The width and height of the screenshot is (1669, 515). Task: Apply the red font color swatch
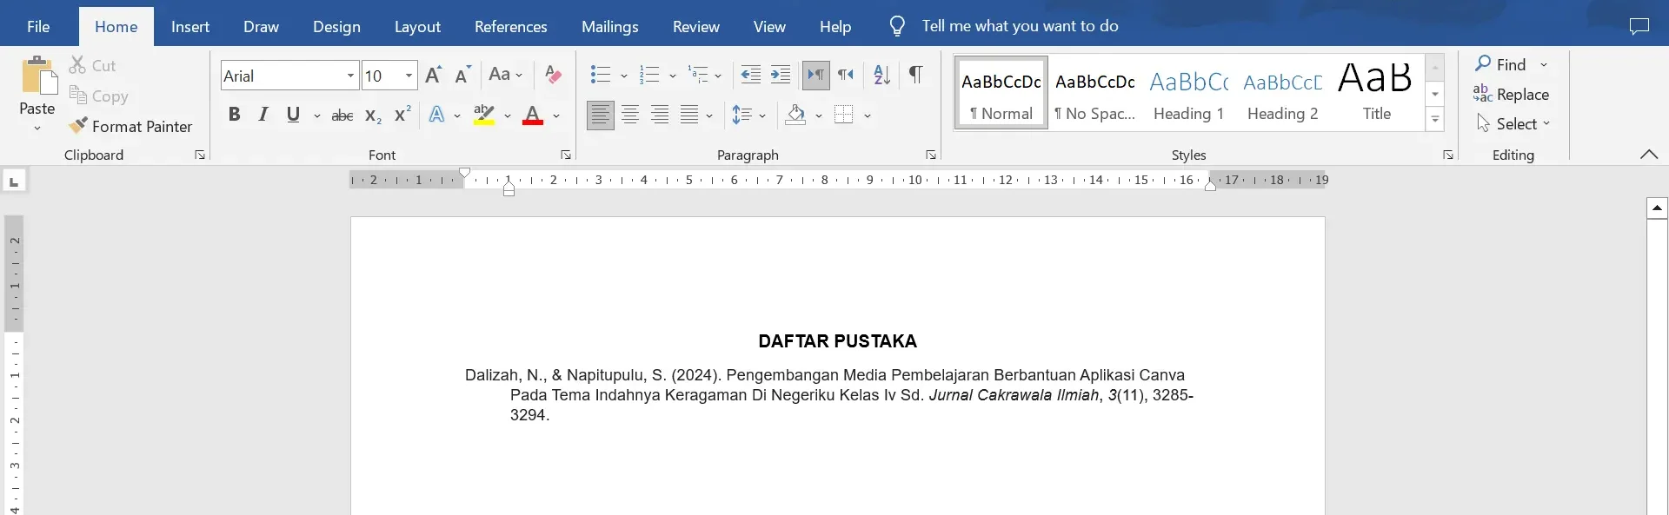pyautogui.click(x=532, y=115)
